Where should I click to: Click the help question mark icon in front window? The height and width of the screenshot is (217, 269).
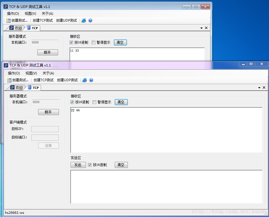tap(91, 80)
